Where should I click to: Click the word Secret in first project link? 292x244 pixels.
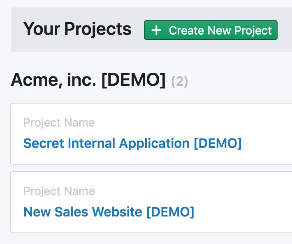coord(44,143)
